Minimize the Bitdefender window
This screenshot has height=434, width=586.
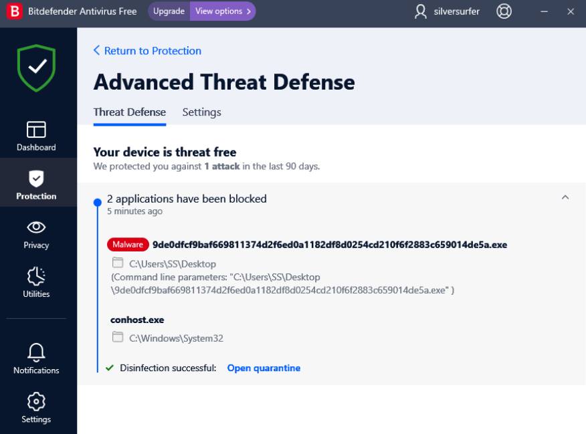(x=544, y=11)
